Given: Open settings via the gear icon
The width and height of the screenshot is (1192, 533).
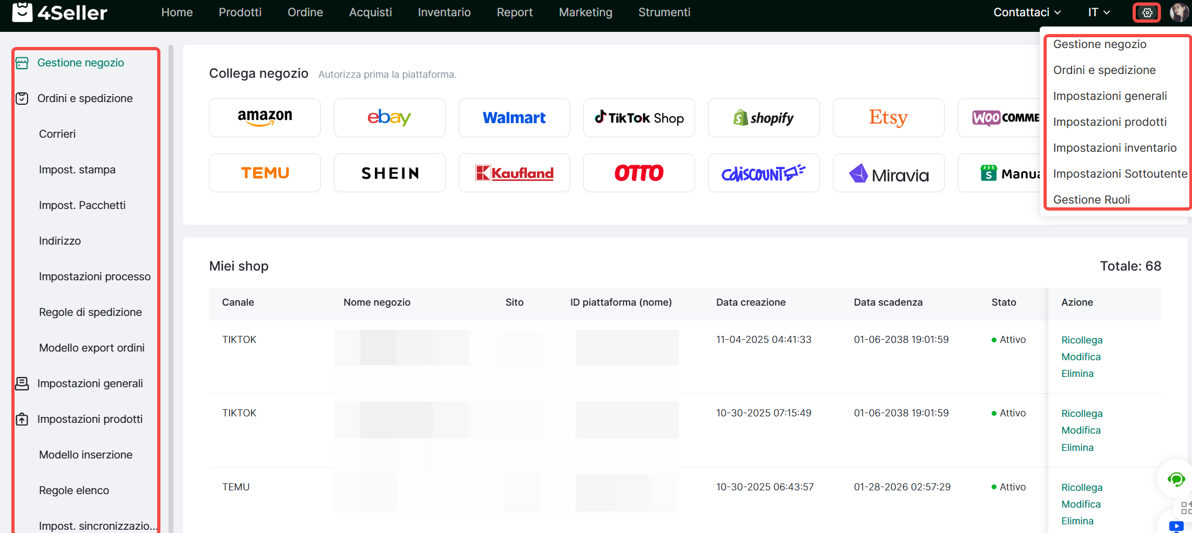Looking at the screenshot, I should click(x=1147, y=12).
